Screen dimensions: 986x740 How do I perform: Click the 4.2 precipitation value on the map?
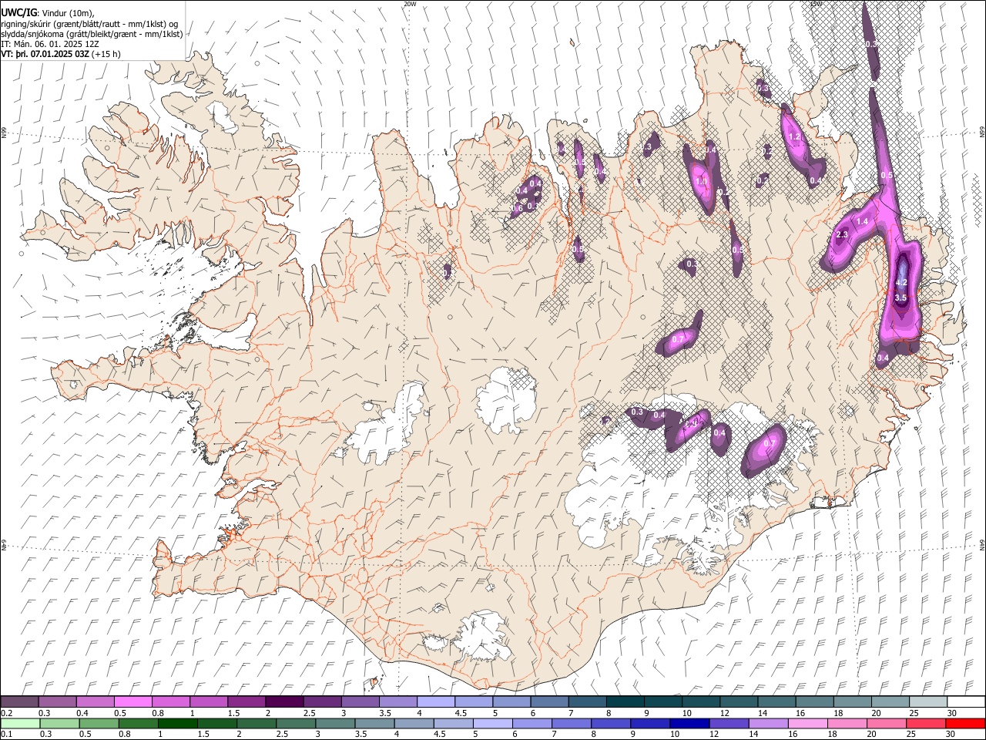click(901, 283)
